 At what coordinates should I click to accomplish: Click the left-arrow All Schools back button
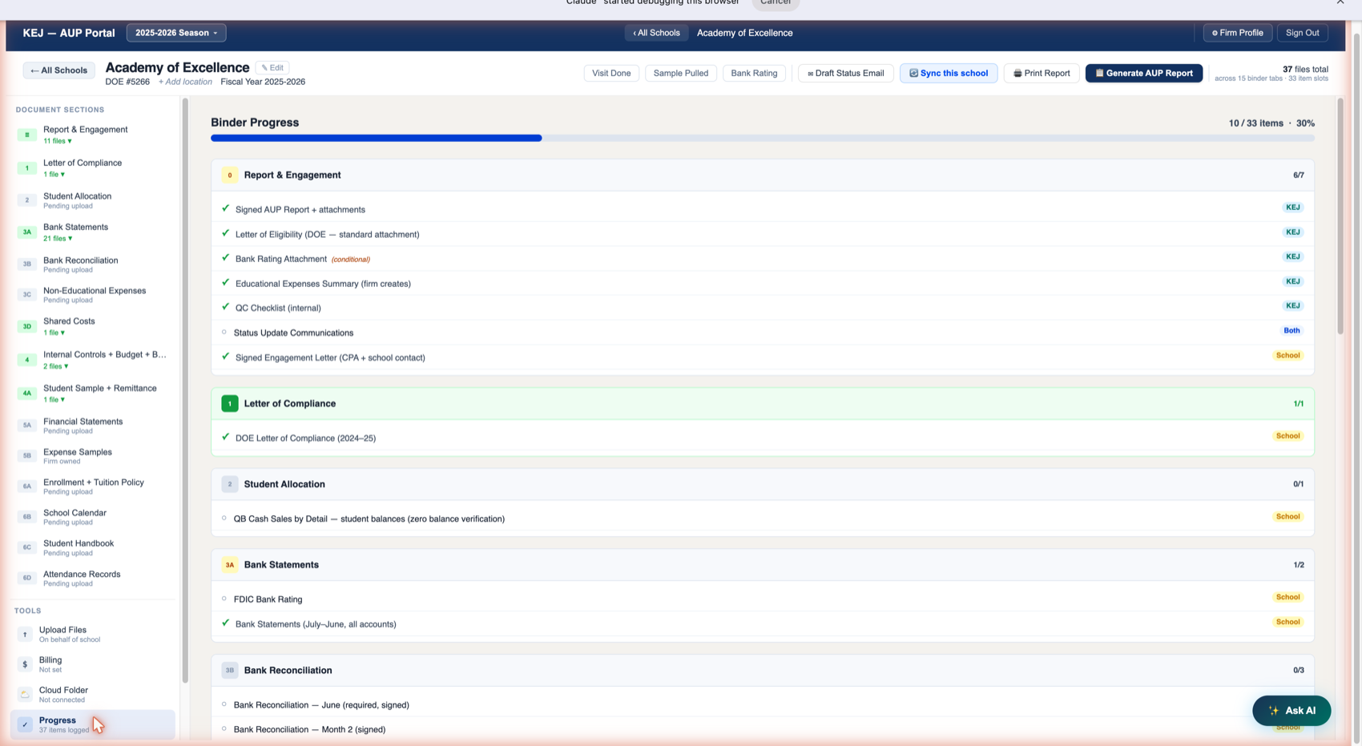tap(58, 71)
